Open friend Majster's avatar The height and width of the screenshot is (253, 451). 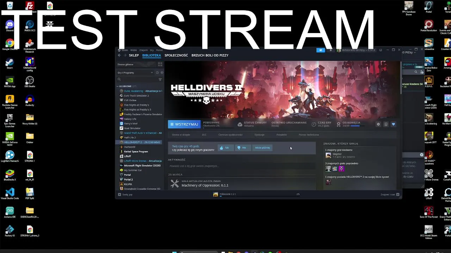(328, 155)
